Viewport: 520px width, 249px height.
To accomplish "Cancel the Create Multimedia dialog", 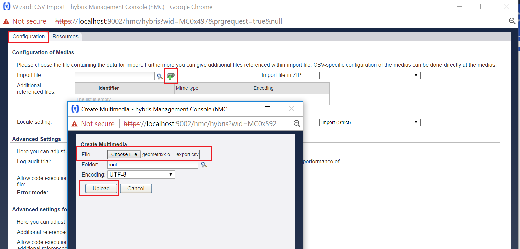I will [136, 188].
